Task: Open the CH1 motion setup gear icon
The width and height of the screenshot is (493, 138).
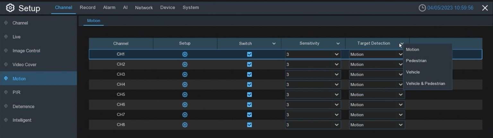Action: click(185, 54)
